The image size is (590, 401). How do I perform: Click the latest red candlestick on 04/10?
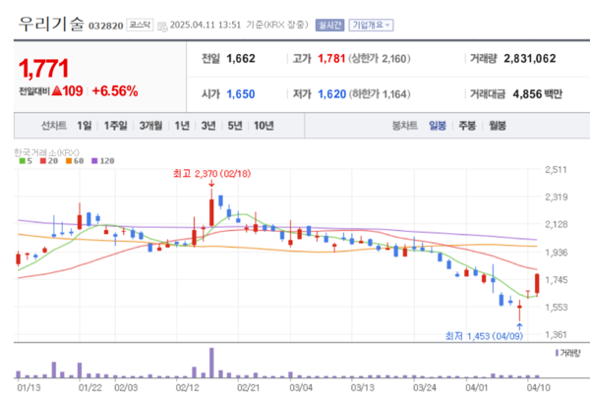537,284
